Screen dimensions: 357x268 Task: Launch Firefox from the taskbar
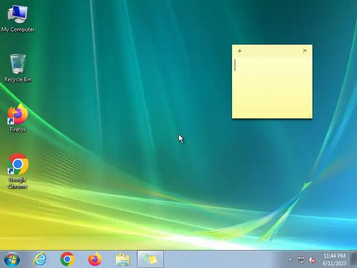[x=95, y=259]
